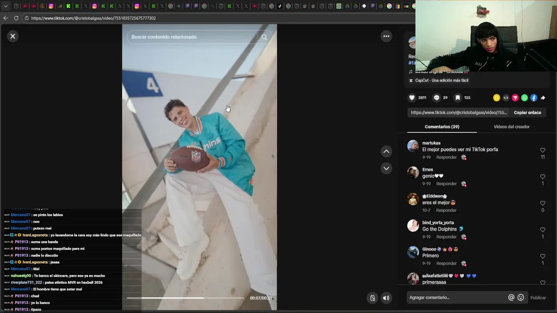Click chat message 'suma puntos maquillado para mi'
557x313 pixels.
click(57, 249)
